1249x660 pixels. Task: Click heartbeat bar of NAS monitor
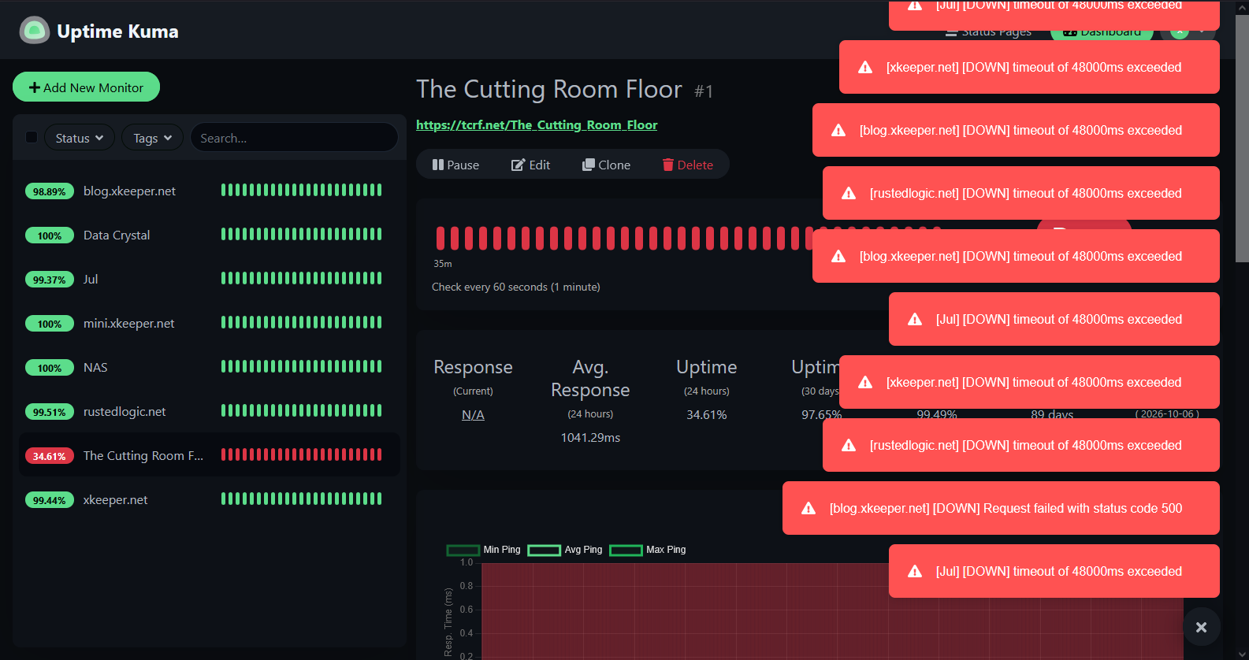point(301,366)
